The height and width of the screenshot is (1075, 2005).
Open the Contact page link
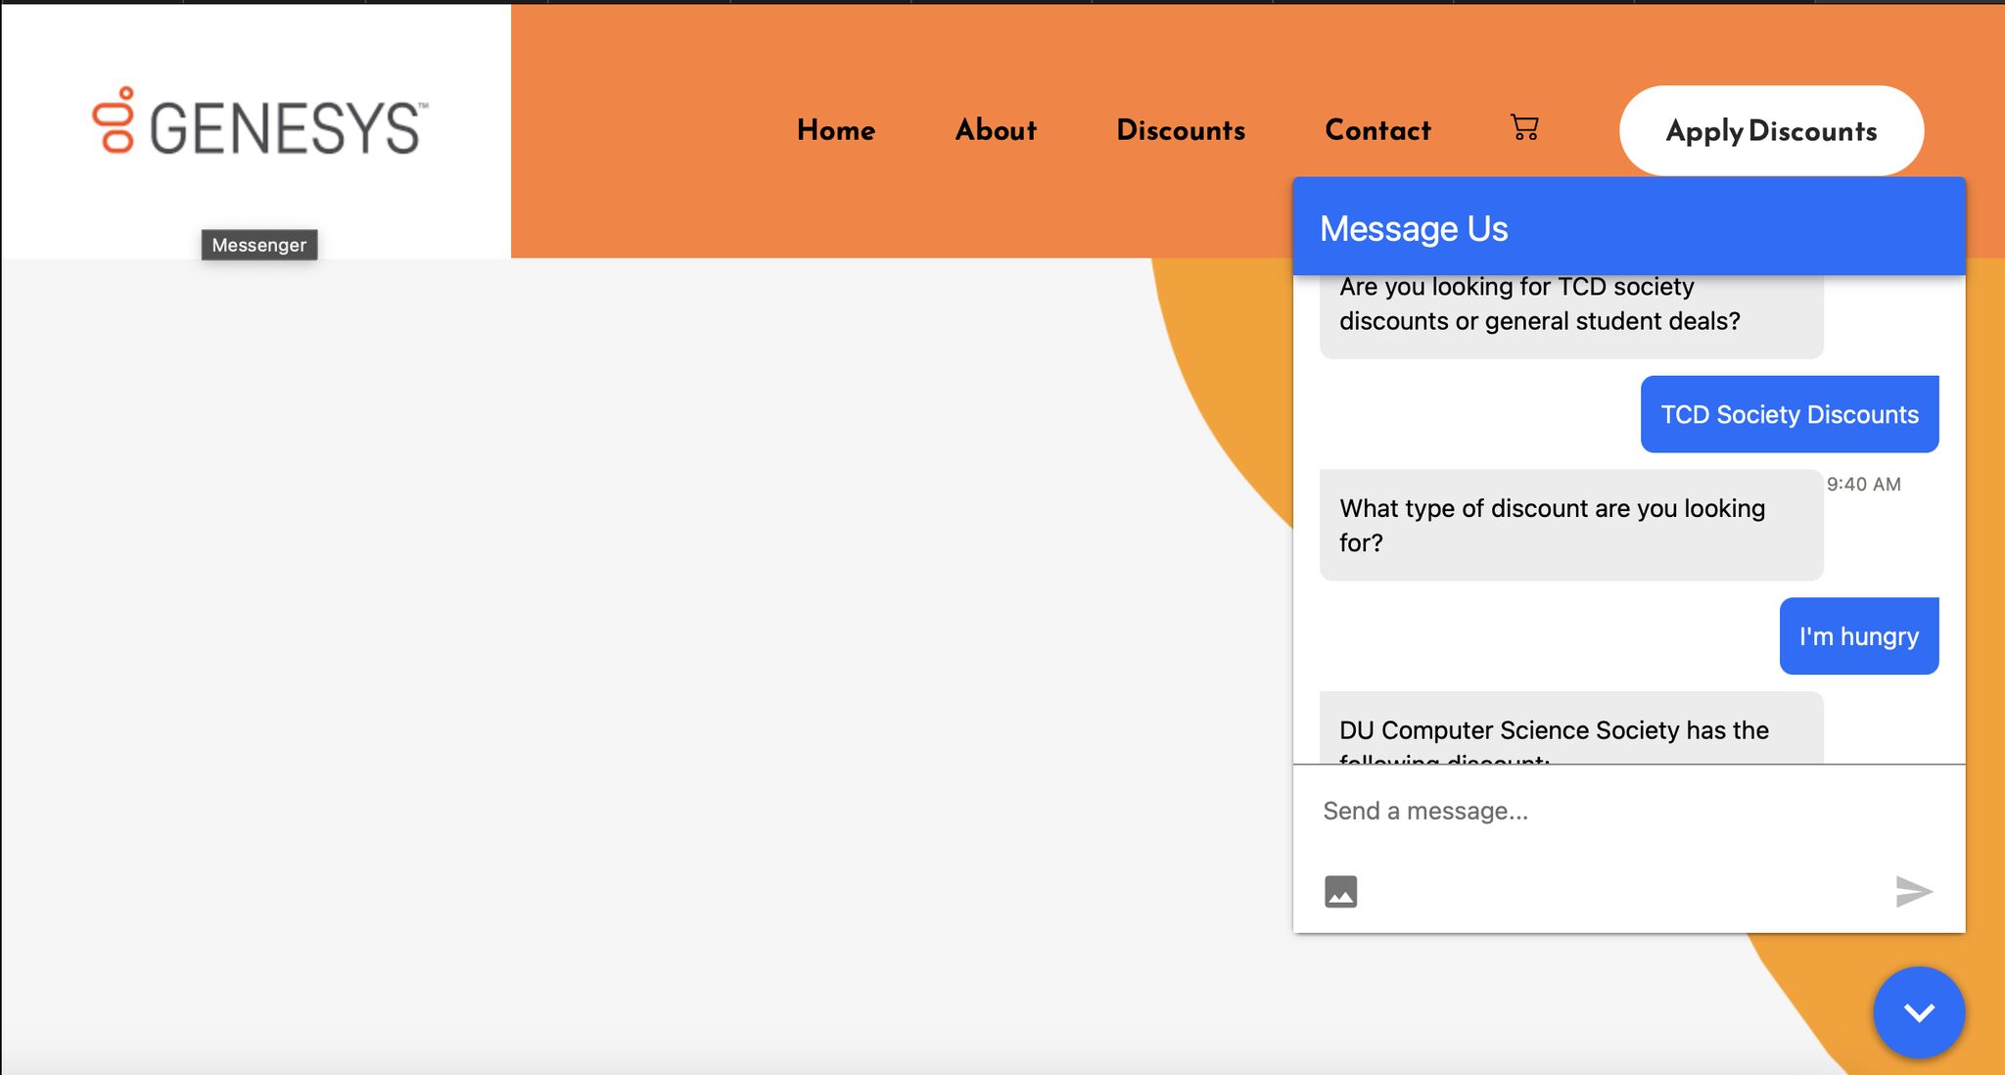tap(1377, 130)
